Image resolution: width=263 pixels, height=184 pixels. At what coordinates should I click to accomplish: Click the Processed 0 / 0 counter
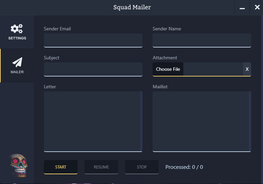(x=184, y=167)
